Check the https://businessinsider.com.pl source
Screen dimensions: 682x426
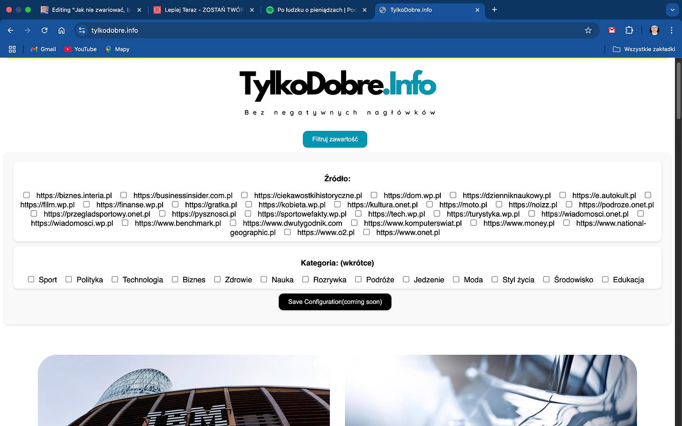coord(124,195)
